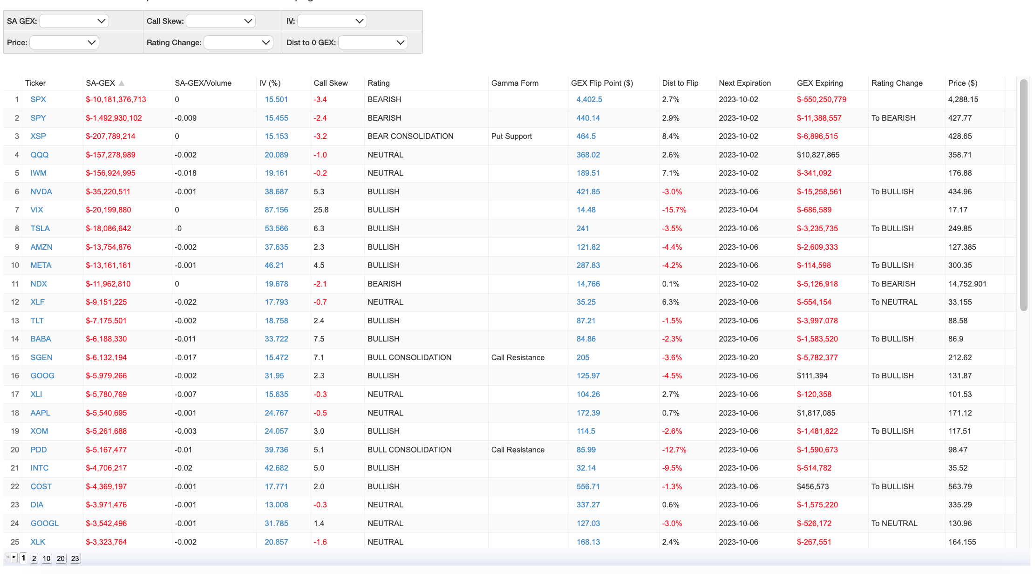Open the SGEN ticker link

pos(41,357)
